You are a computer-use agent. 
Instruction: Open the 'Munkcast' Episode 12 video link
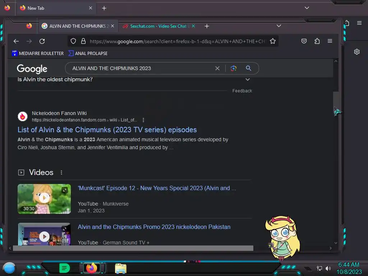157,188
